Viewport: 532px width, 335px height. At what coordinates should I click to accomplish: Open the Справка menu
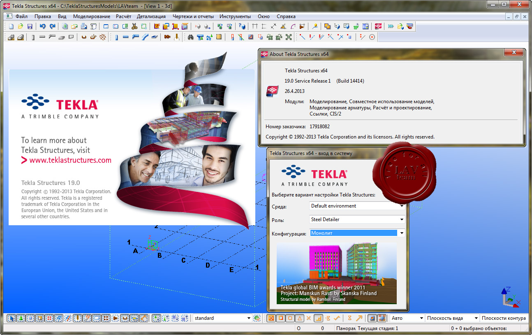(286, 16)
